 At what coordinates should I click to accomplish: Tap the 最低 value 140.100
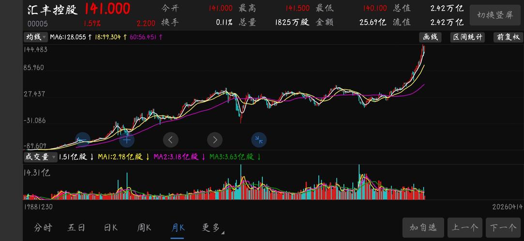click(x=375, y=8)
